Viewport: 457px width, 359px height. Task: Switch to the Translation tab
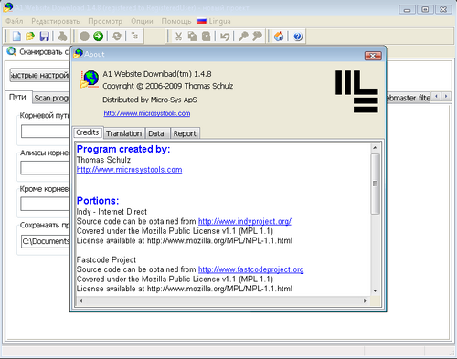pyautogui.click(x=124, y=133)
